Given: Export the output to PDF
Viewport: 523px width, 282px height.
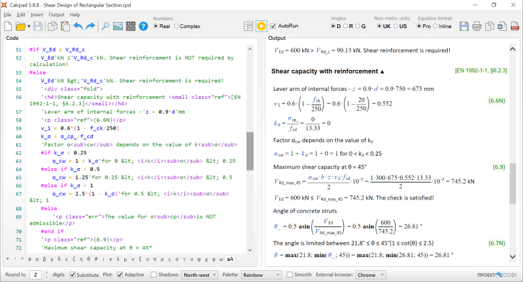Looking at the screenshot, I should [515, 26].
